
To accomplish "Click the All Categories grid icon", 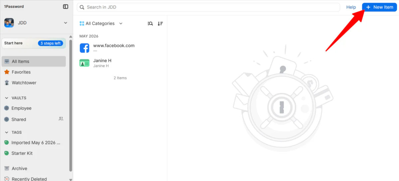I will pyautogui.click(x=82, y=24).
